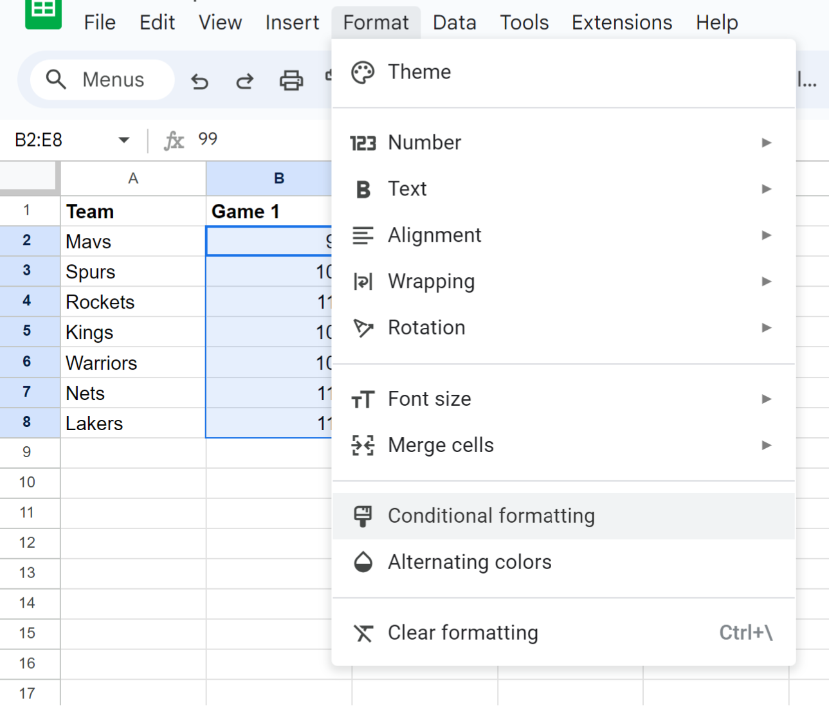The width and height of the screenshot is (829, 706).
Task: Expand the Rotation submenu arrow
Action: (x=766, y=328)
